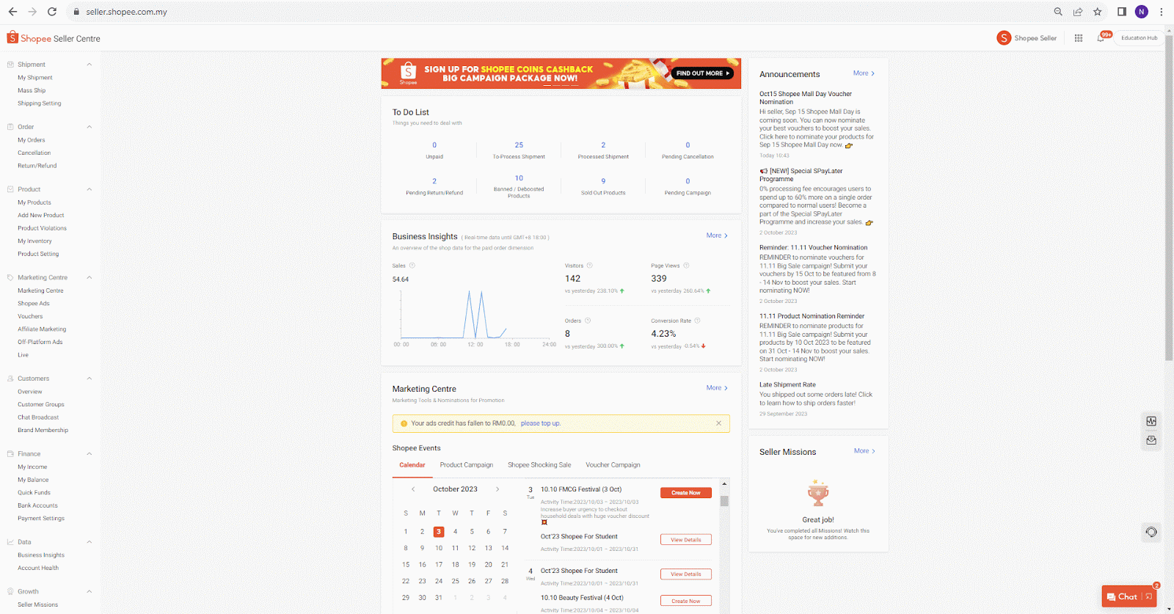
Task: Open More link in Business Insights
Action: tap(717, 235)
